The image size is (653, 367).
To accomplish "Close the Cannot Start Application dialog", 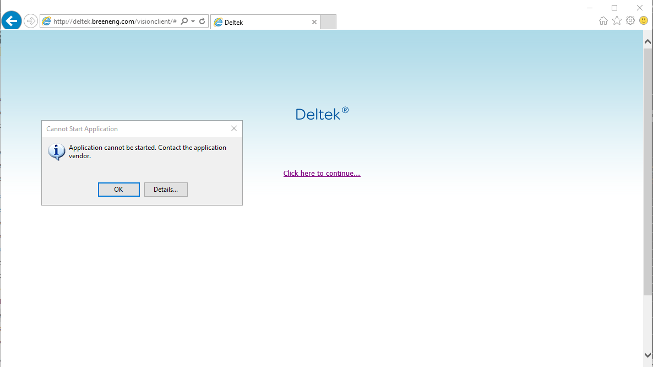I will click(234, 129).
